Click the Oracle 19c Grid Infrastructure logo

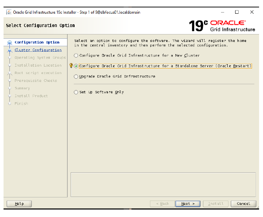coord(222,25)
